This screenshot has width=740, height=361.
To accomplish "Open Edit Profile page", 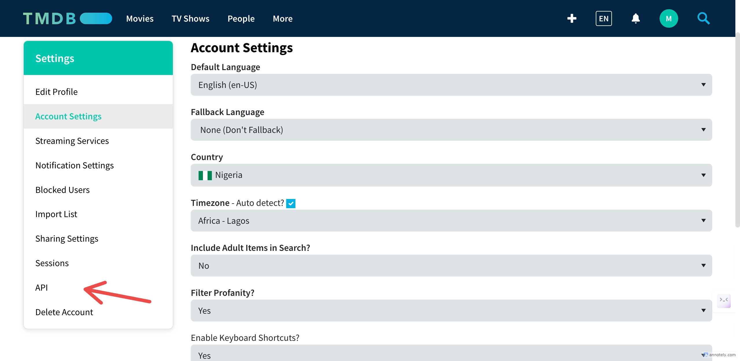I will pos(56,92).
